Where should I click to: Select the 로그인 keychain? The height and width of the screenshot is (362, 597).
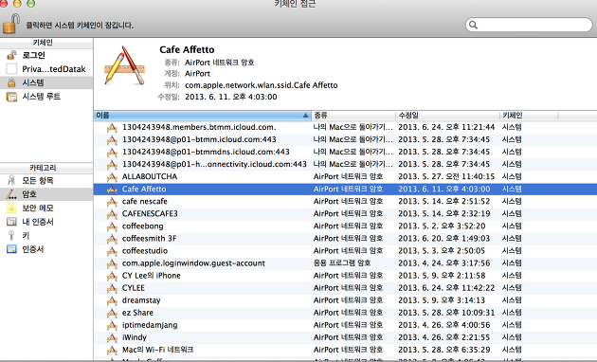click(x=46, y=55)
